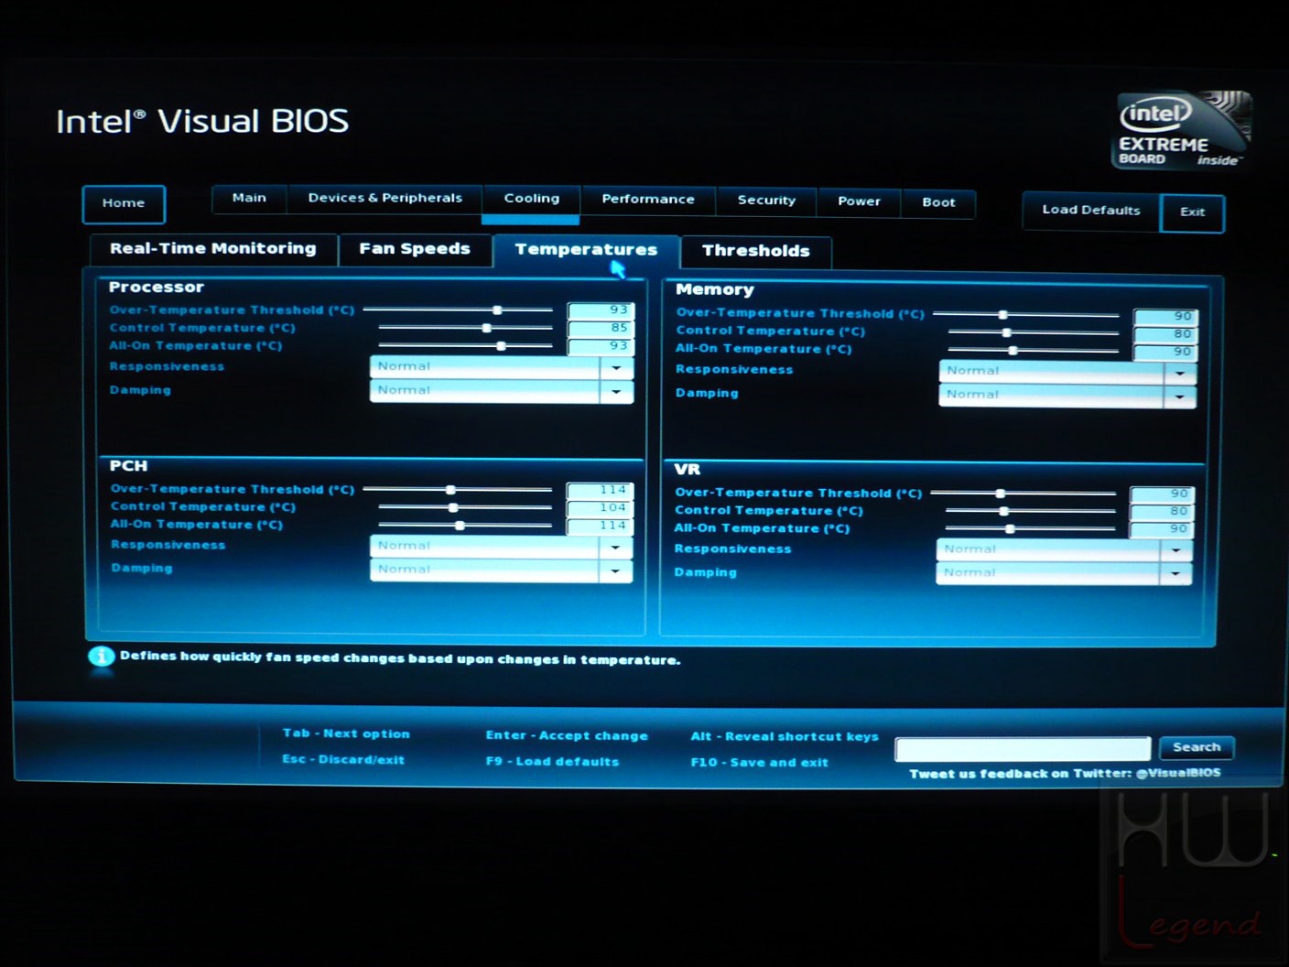Click PCH Over-Temperature Threshold slider
The image size is (1289, 967).
458,490
